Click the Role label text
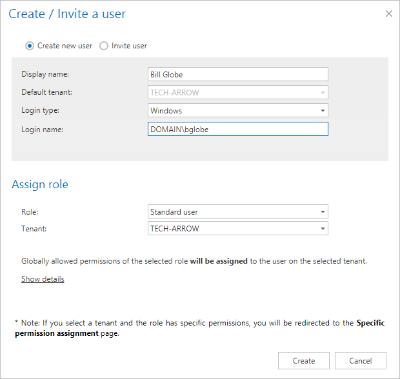The image size is (400, 379). point(30,211)
